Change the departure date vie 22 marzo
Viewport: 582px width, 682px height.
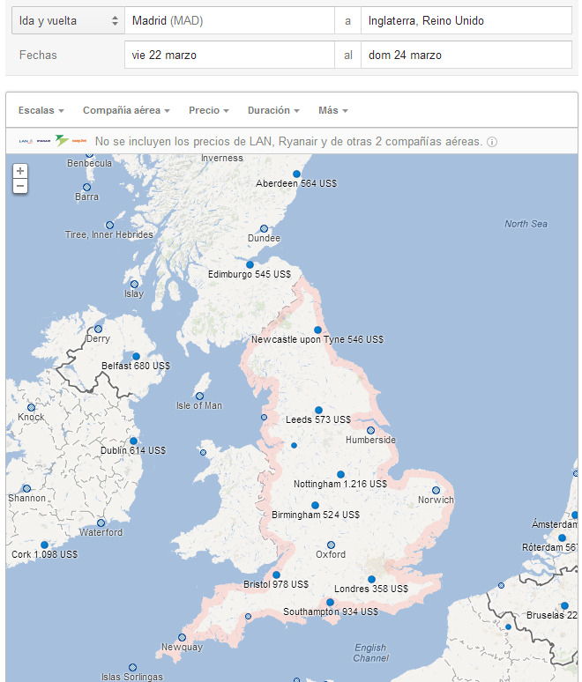coord(229,55)
